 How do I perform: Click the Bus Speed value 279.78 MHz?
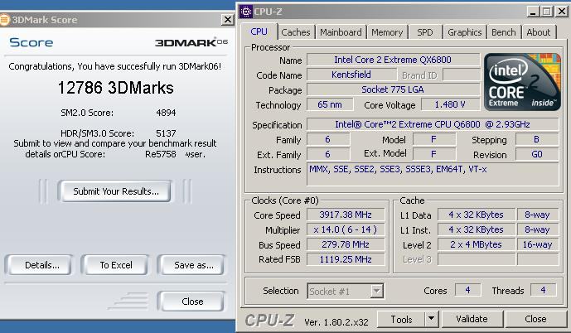346,244
